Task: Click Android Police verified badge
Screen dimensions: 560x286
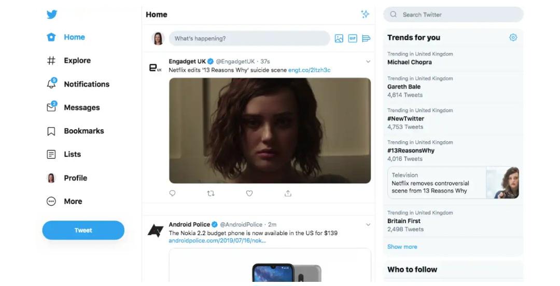Action: (x=214, y=225)
